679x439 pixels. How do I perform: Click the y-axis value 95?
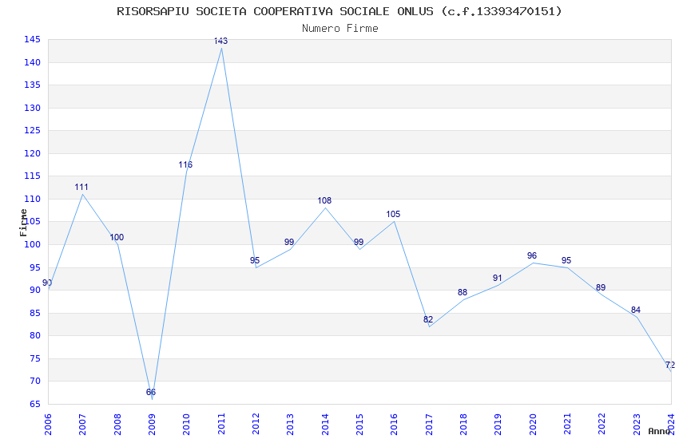[35, 267]
